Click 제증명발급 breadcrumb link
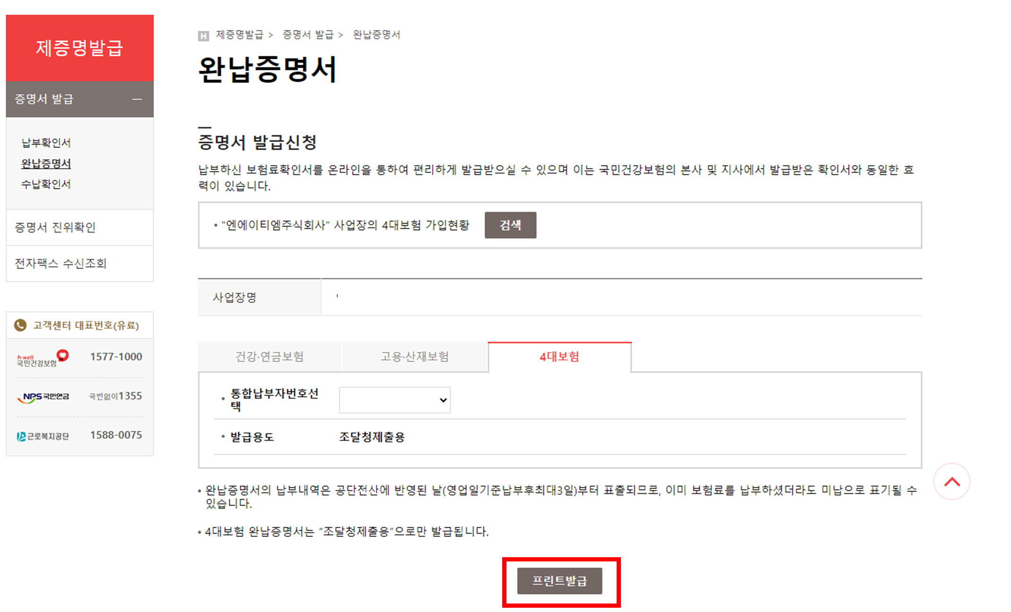The height and width of the screenshot is (612, 1011). [240, 34]
